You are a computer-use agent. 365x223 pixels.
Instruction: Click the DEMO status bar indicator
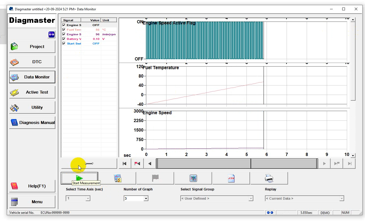pyautogui.click(x=325, y=213)
